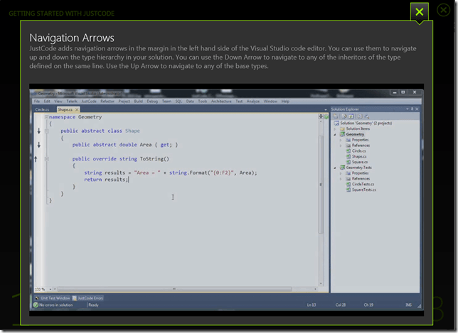Click the up arrow beside the ToString method
Screen dimensions: 458x333
click(36, 159)
